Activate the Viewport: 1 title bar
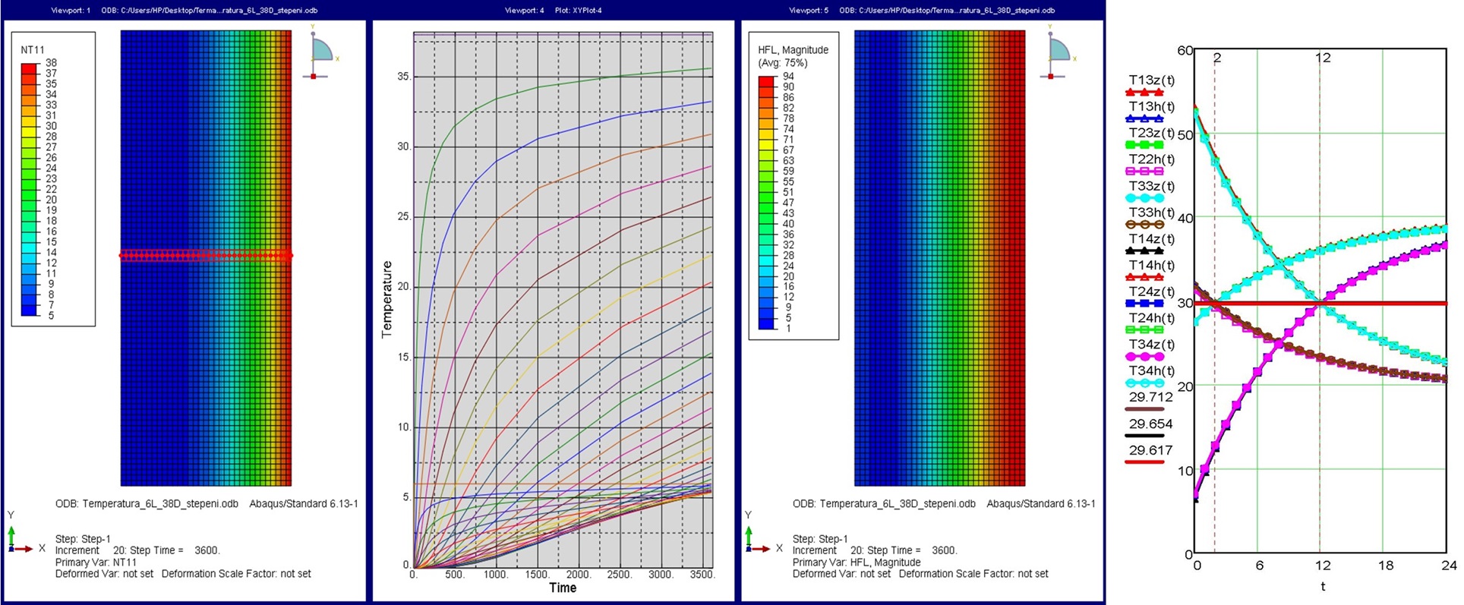The width and height of the screenshot is (1464, 605). pyautogui.click(x=184, y=11)
